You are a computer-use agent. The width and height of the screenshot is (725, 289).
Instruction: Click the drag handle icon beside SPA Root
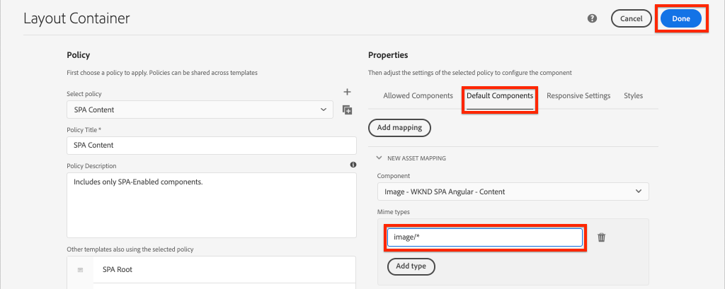(x=80, y=270)
